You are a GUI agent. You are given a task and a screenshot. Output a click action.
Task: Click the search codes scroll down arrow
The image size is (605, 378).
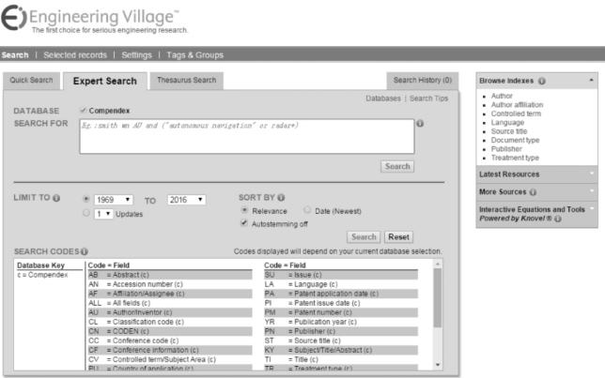[x=438, y=365]
